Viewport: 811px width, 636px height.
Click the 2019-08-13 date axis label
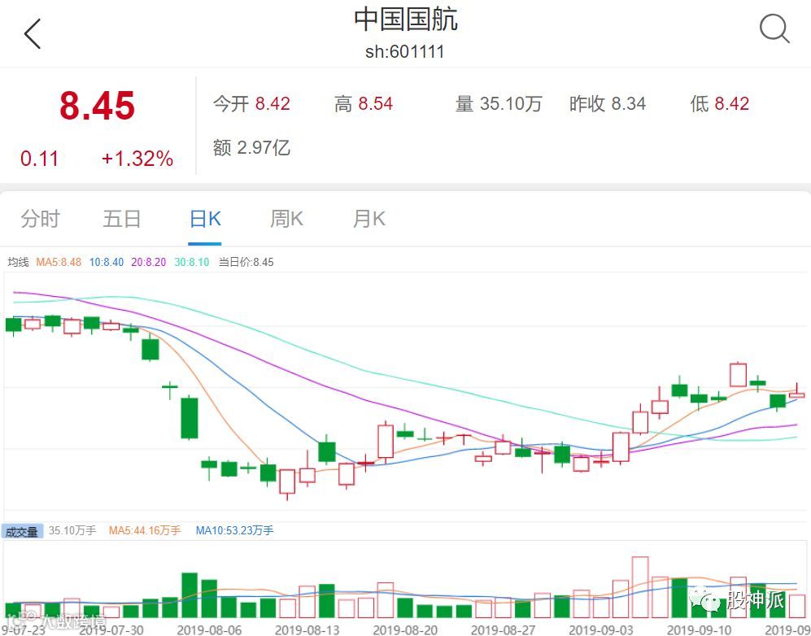click(x=307, y=629)
